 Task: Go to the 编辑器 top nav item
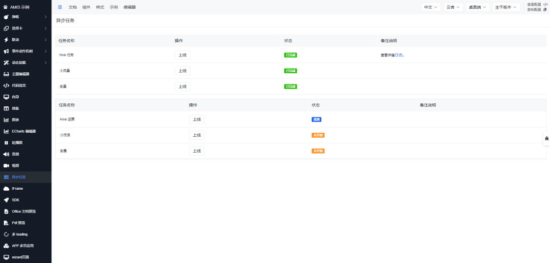click(x=129, y=7)
